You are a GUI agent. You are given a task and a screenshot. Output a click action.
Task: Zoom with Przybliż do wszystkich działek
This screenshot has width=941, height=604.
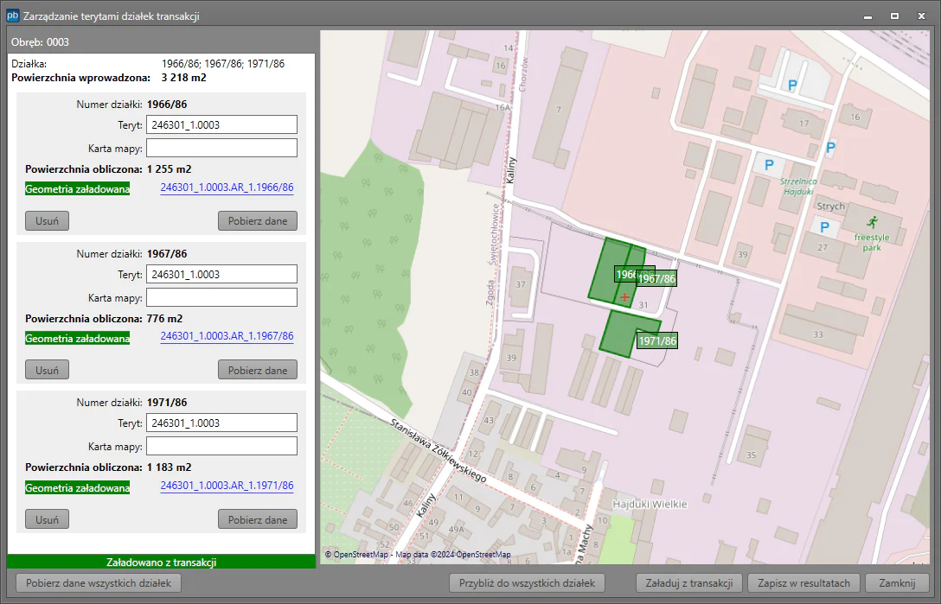point(527,583)
